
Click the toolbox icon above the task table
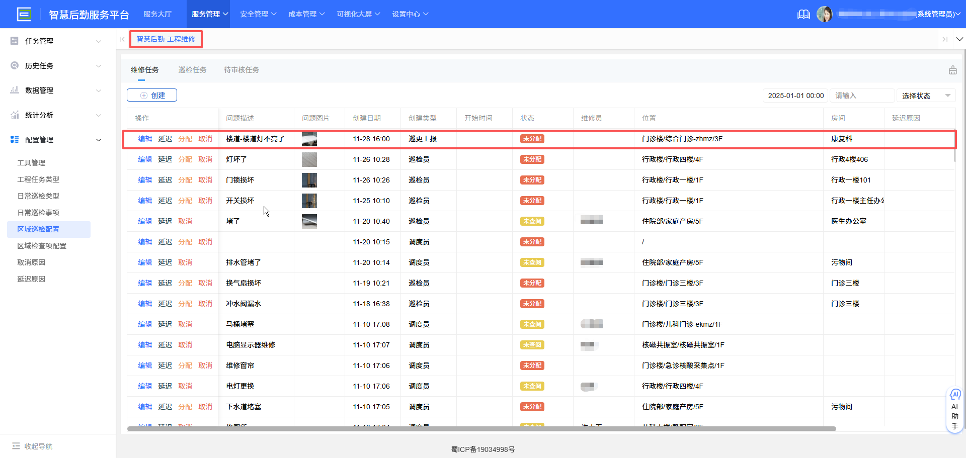[x=952, y=70]
